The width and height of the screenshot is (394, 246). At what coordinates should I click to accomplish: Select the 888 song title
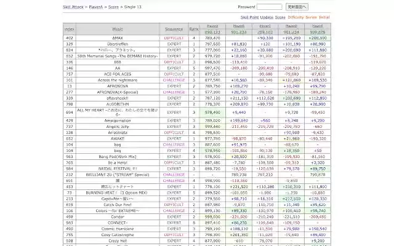coord(118,62)
